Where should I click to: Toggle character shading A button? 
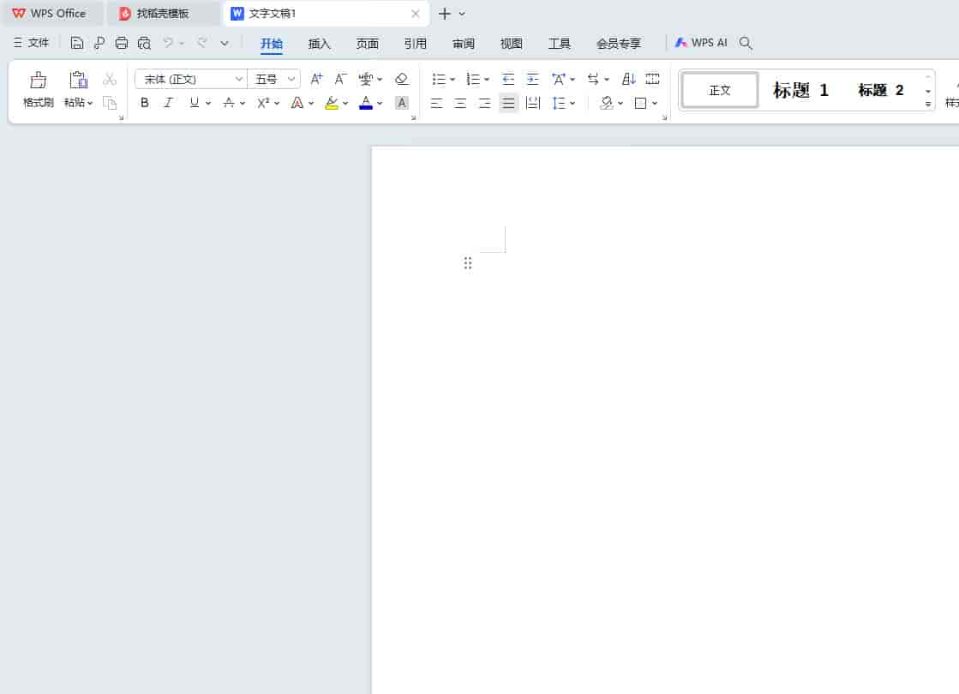click(x=402, y=103)
